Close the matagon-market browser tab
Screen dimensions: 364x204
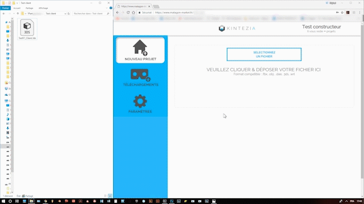(x=149, y=6)
